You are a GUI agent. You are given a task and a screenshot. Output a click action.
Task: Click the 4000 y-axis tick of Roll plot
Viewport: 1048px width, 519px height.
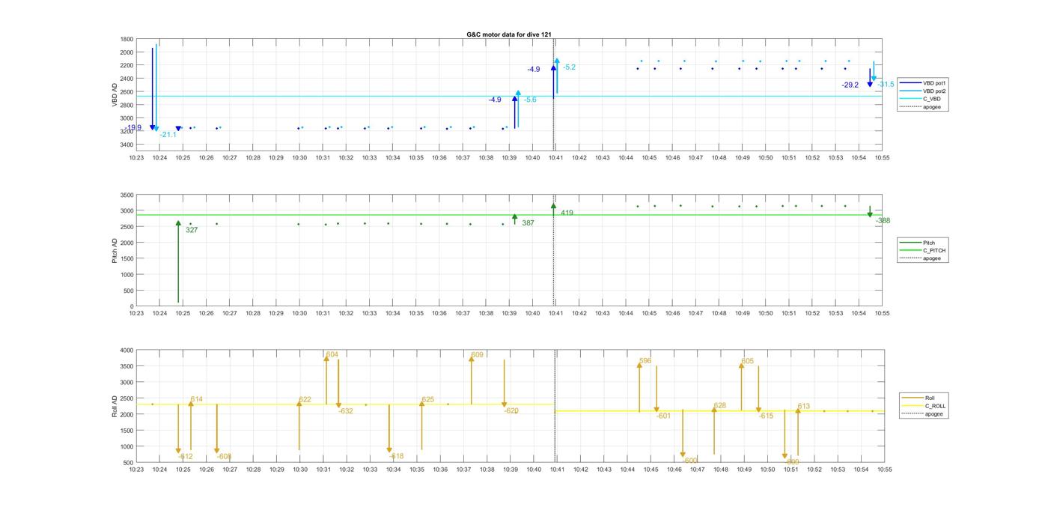127,350
